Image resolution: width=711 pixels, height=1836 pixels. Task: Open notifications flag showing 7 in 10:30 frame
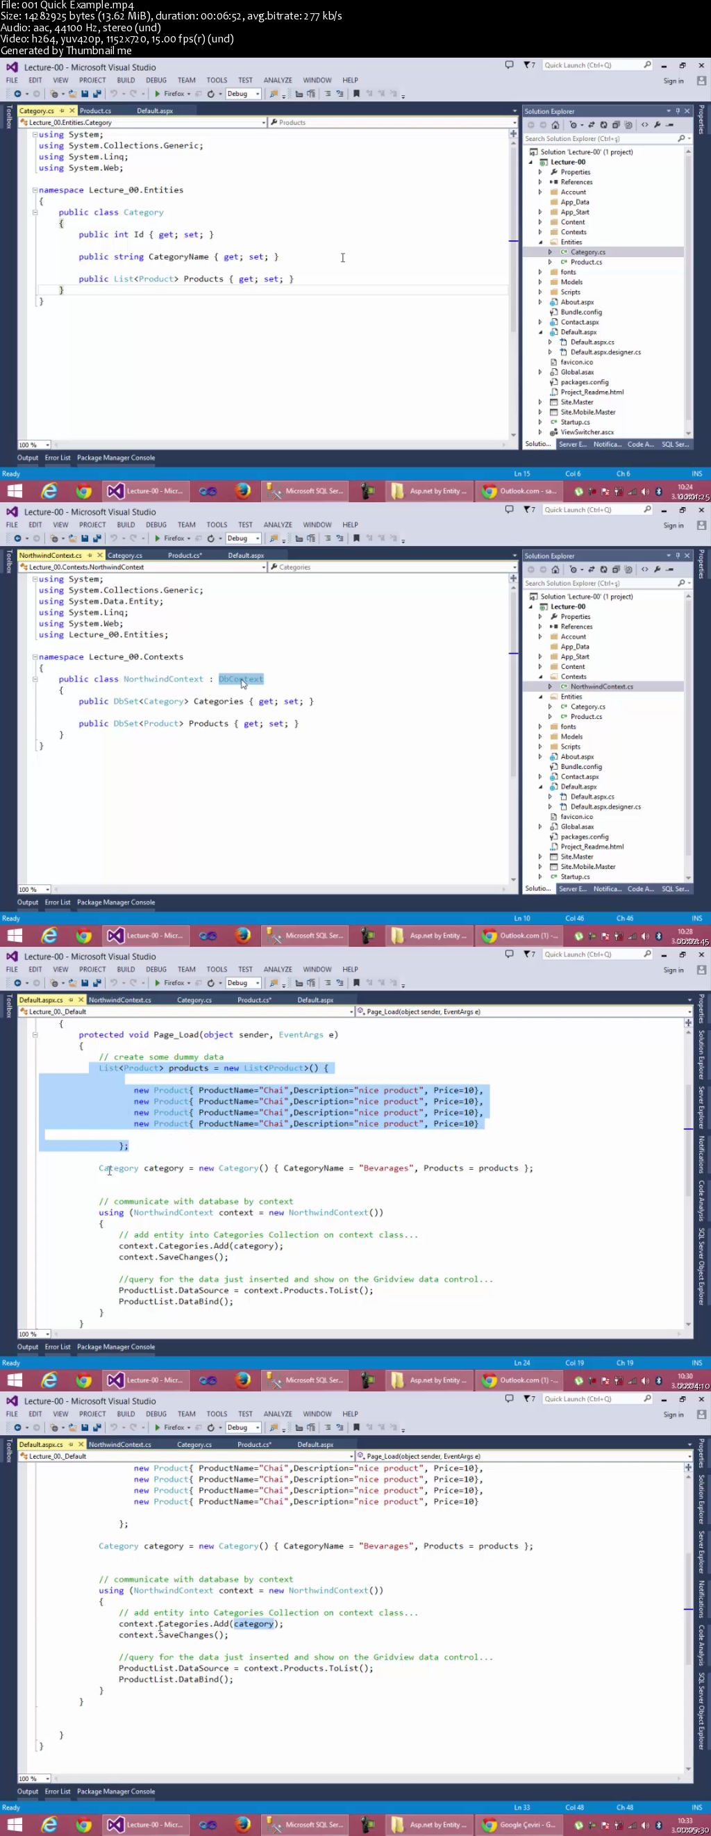[x=528, y=954]
